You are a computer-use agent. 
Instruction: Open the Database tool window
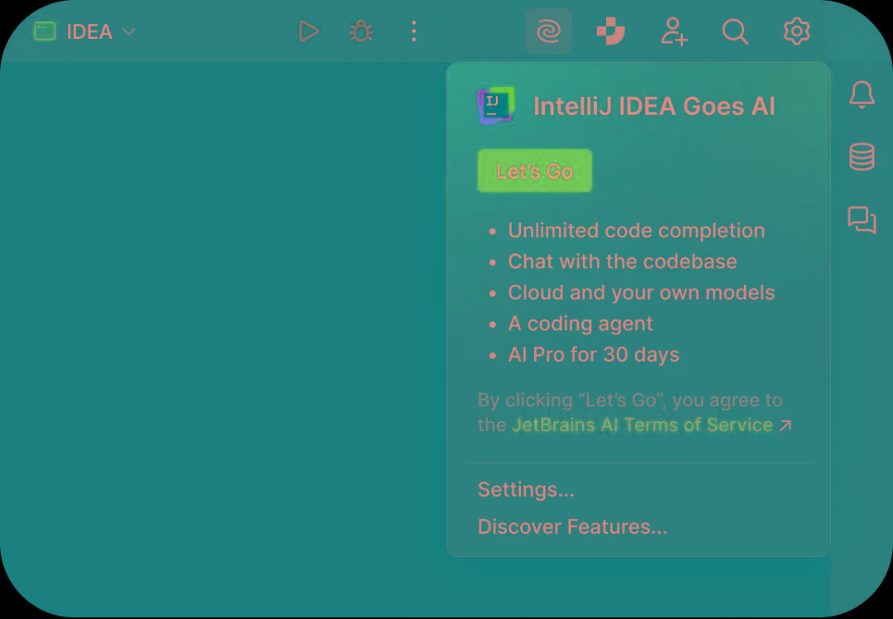(x=862, y=156)
